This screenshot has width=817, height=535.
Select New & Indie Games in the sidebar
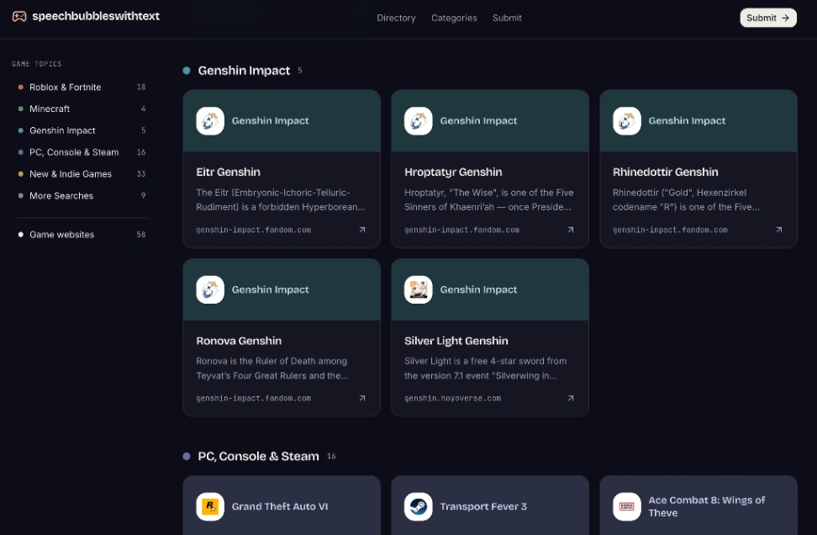(x=82, y=173)
